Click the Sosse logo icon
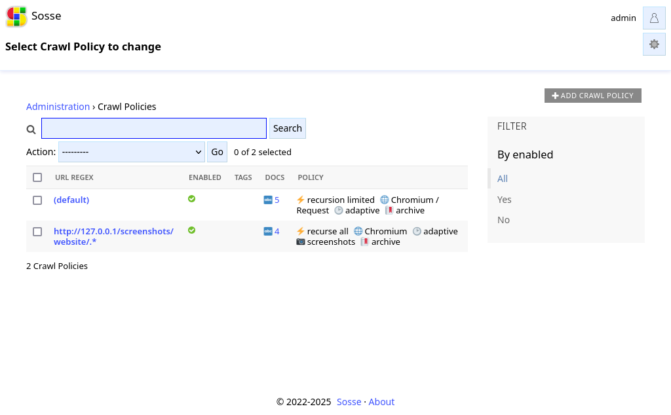The image size is (671, 415). click(16, 16)
